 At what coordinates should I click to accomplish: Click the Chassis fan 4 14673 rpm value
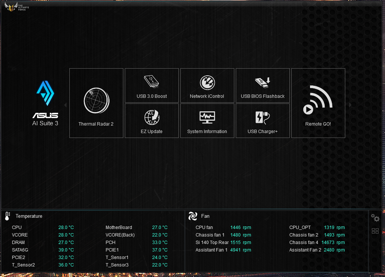pos(333,243)
